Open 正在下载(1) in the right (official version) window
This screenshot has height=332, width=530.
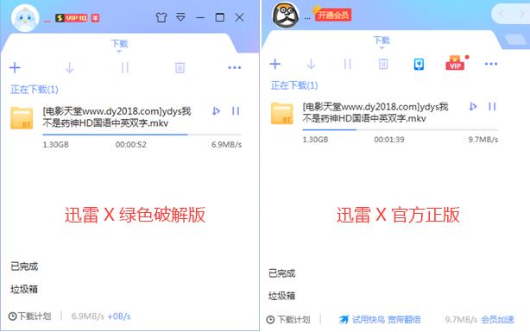[x=294, y=85]
